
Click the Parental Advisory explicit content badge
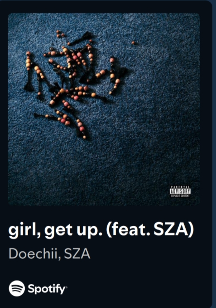coord(180,192)
